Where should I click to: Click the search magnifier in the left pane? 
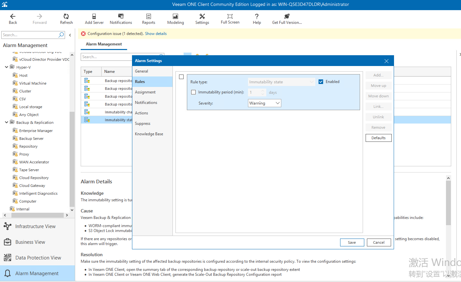click(x=61, y=35)
